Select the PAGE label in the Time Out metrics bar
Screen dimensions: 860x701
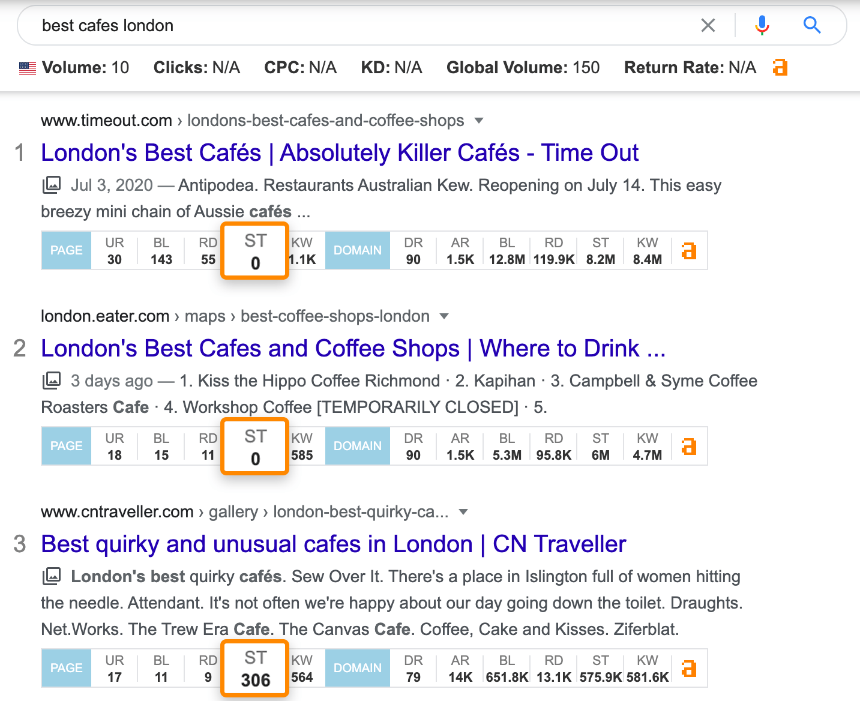[x=66, y=250]
